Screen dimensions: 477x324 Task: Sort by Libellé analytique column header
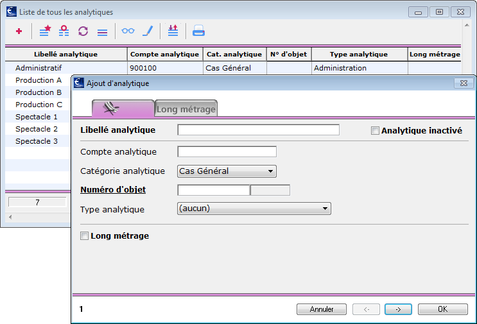click(66, 55)
